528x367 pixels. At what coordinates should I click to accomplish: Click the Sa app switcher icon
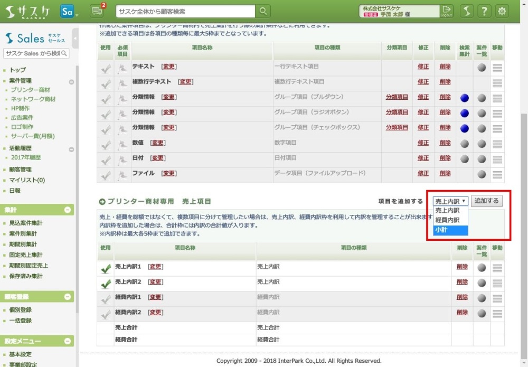(x=67, y=11)
